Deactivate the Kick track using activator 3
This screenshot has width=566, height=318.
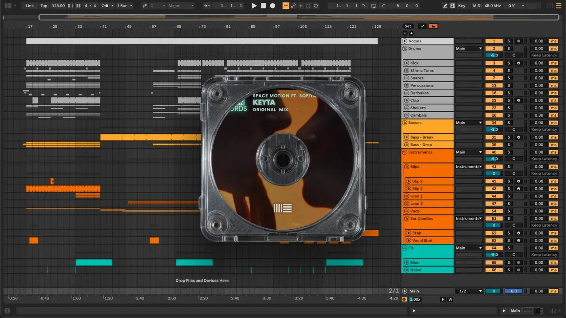pyautogui.click(x=494, y=63)
